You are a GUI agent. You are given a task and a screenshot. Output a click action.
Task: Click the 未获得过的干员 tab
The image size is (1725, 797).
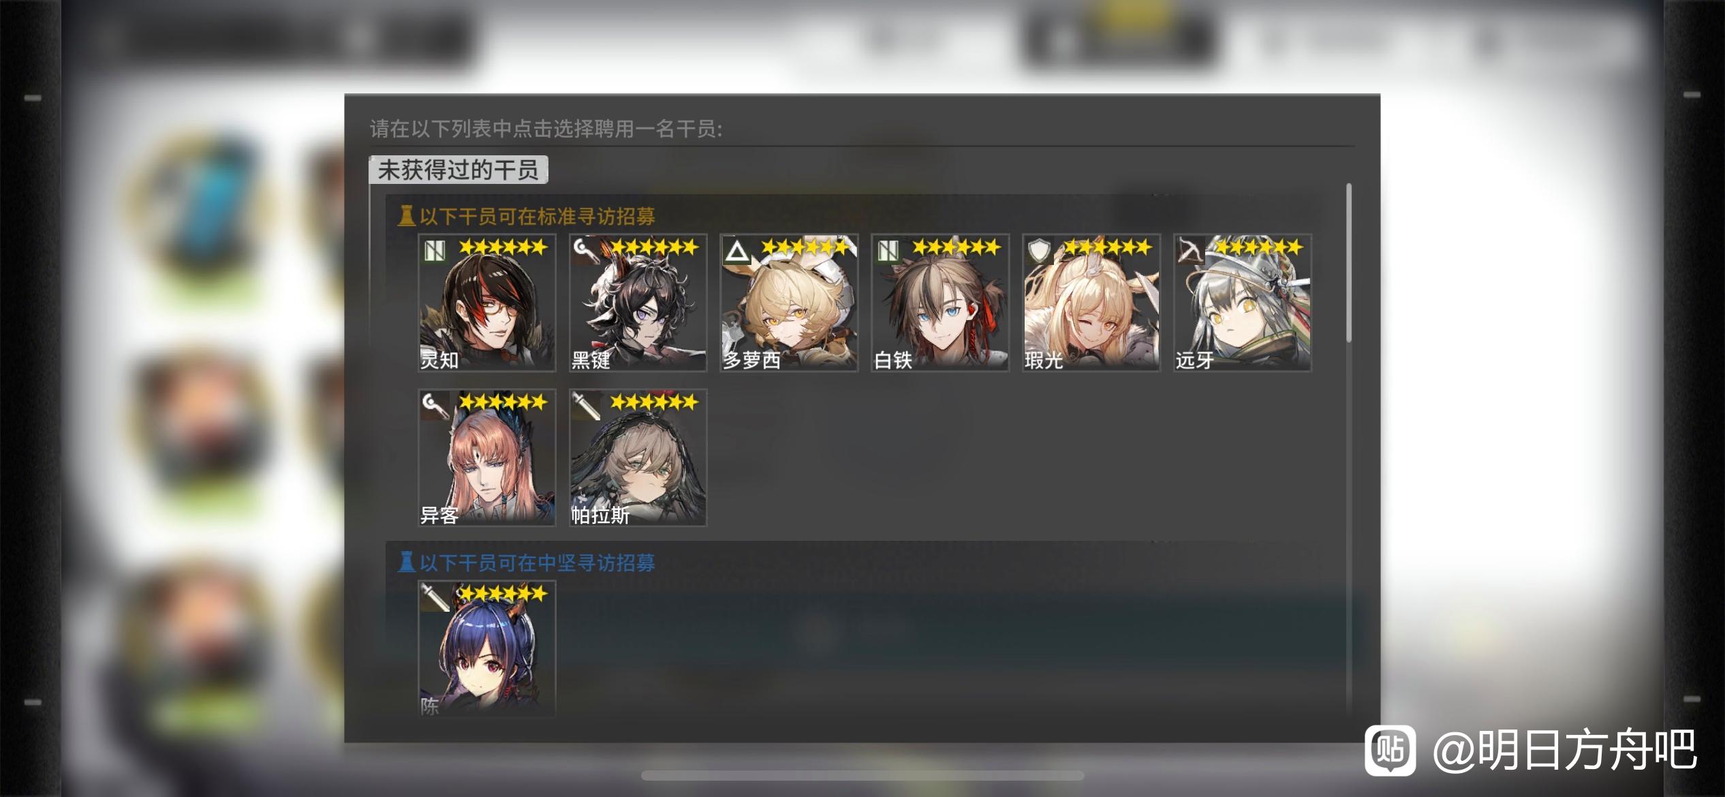(458, 170)
